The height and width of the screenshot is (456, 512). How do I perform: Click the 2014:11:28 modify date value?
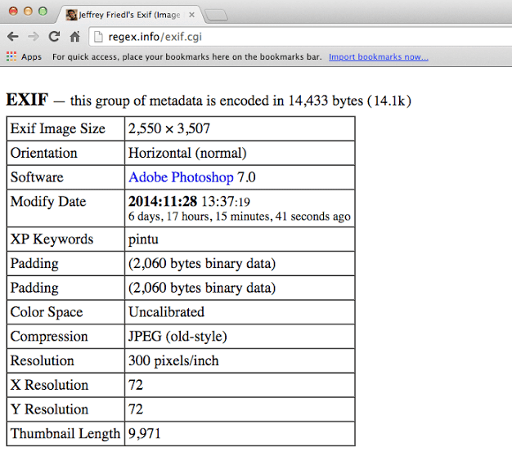point(164,202)
